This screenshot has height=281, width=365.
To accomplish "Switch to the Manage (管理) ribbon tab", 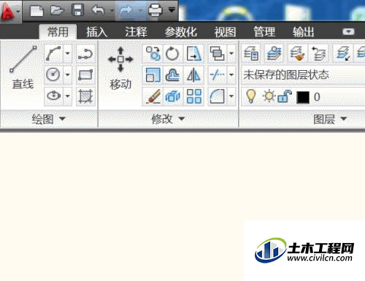I will (x=264, y=32).
